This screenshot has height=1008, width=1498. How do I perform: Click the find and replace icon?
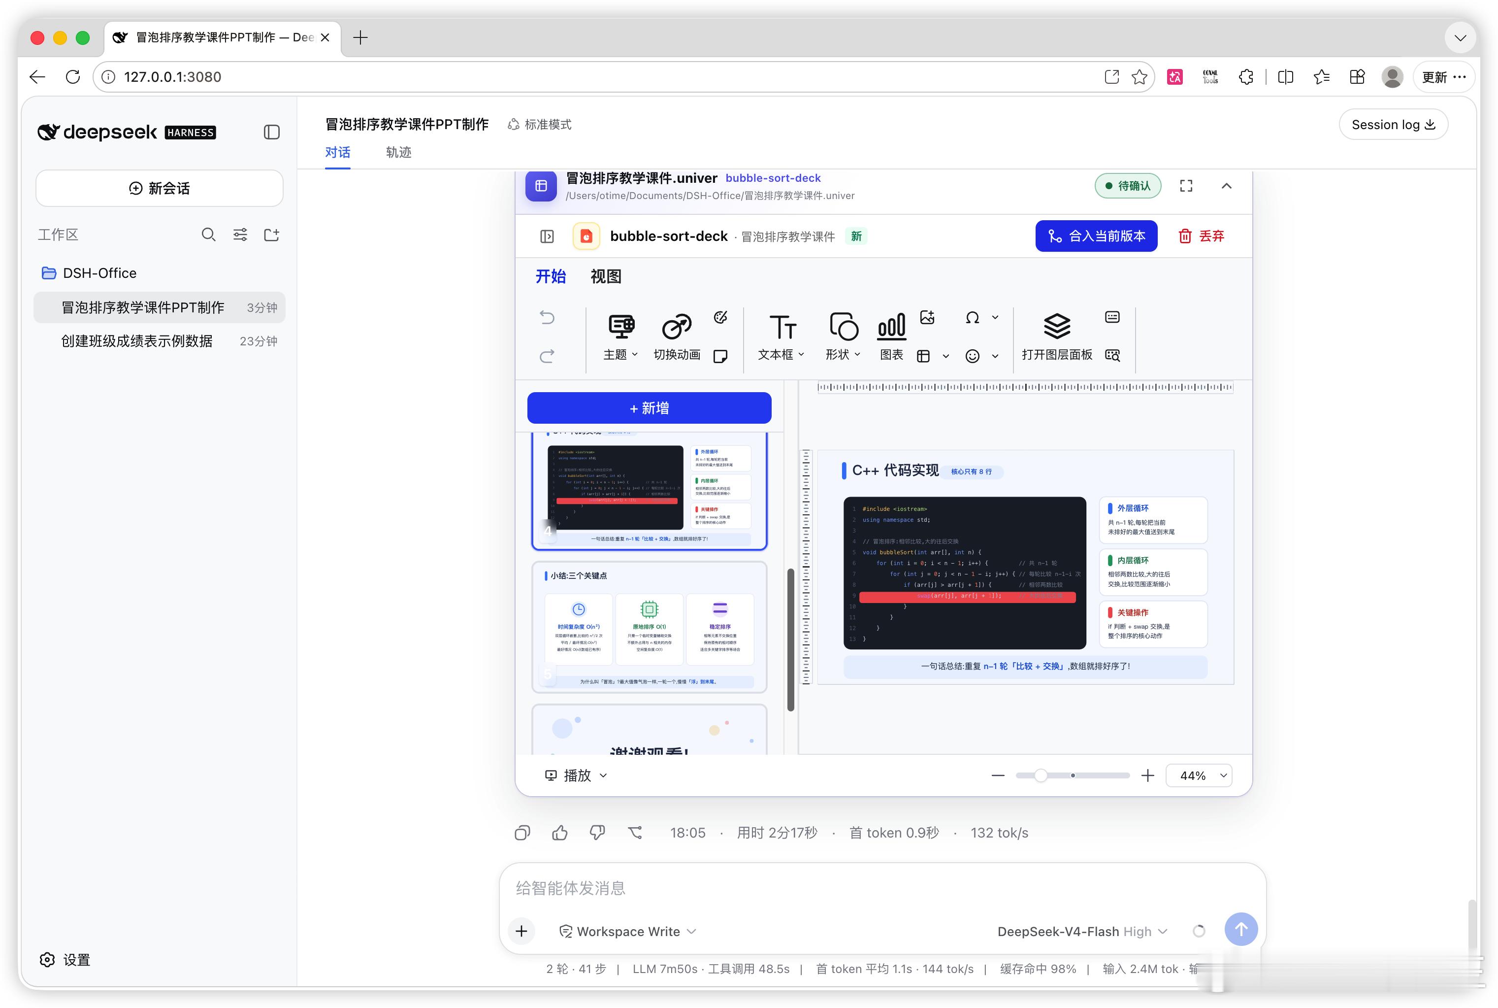click(x=1112, y=356)
